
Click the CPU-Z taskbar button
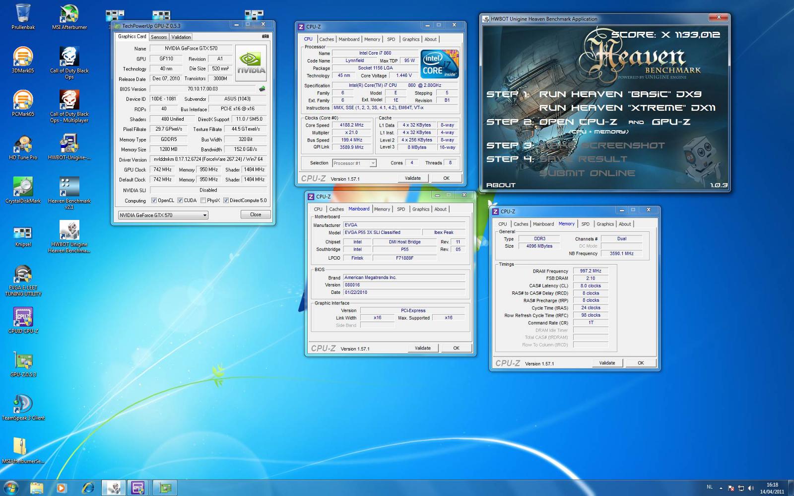tap(138, 488)
